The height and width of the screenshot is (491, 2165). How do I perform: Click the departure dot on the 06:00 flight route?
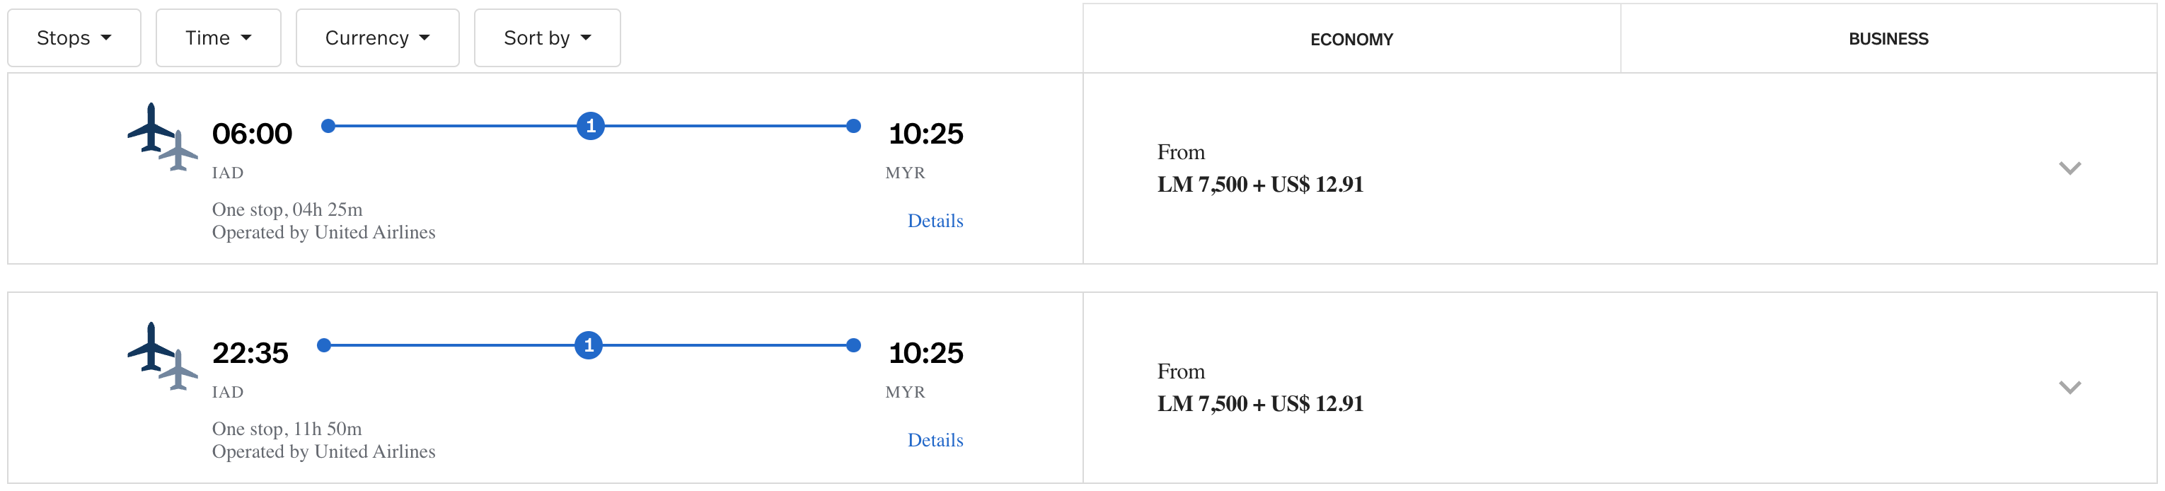click(x=328, y=126)
